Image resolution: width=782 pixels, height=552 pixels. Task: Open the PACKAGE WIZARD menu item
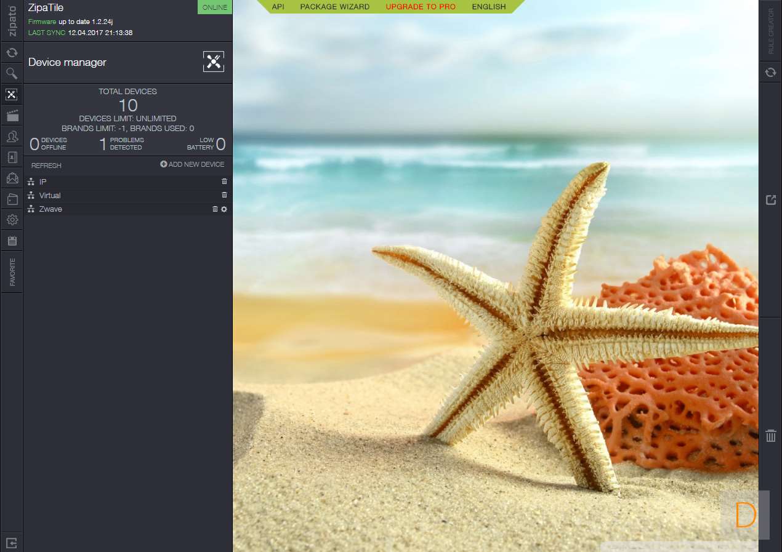[x=334, y=7]
